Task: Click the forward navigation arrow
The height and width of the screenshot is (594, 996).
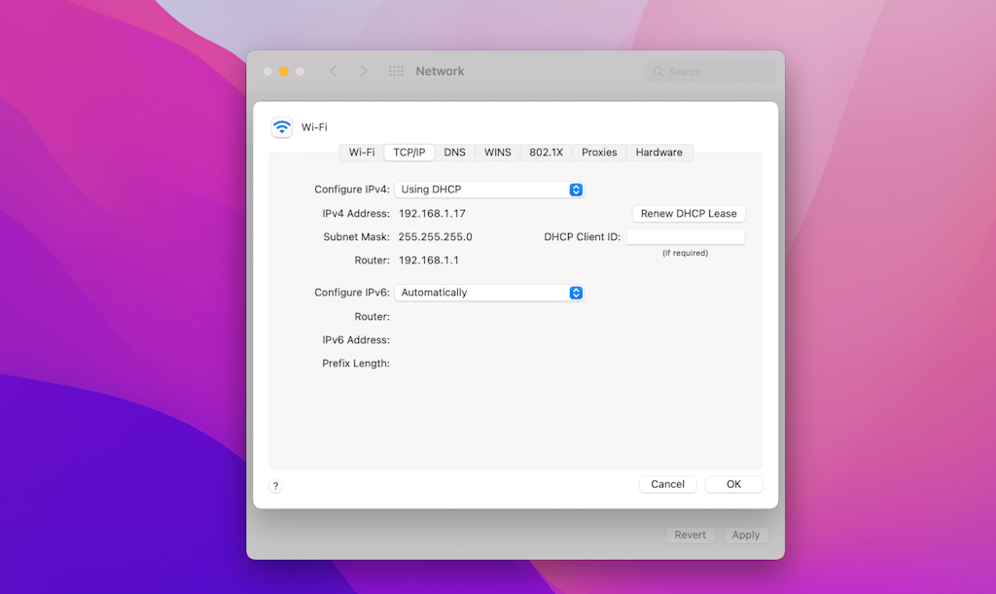Action: (x=363, y=70)
